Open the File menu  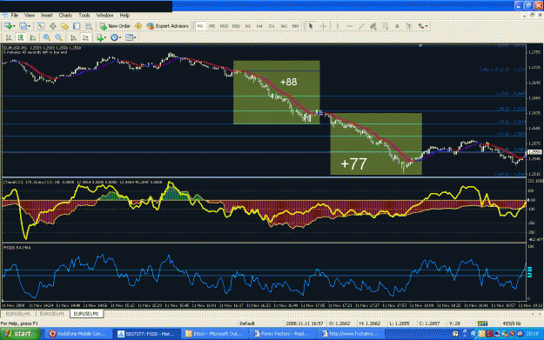15,16
